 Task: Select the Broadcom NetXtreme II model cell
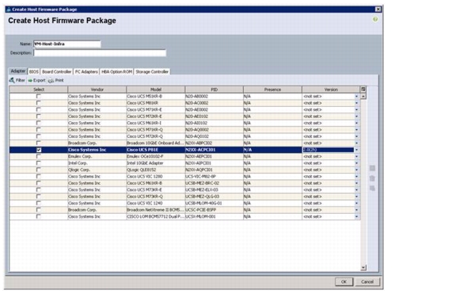pyautogui.click(x=156, y=210)
